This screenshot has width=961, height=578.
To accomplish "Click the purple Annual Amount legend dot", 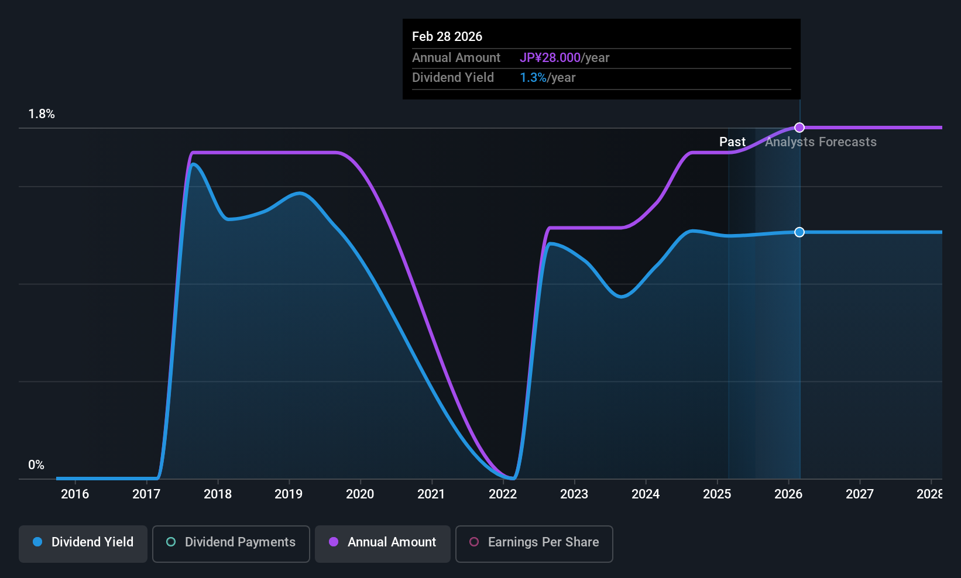I will click(x=334, y=542).
